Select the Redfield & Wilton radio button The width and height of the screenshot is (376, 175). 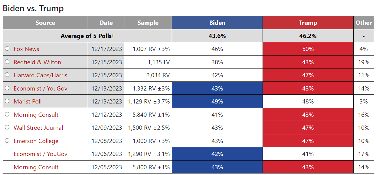[x=7, y=62]
